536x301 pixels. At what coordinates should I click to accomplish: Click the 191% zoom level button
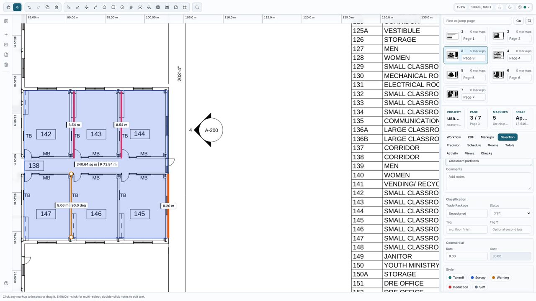point(461,7)
